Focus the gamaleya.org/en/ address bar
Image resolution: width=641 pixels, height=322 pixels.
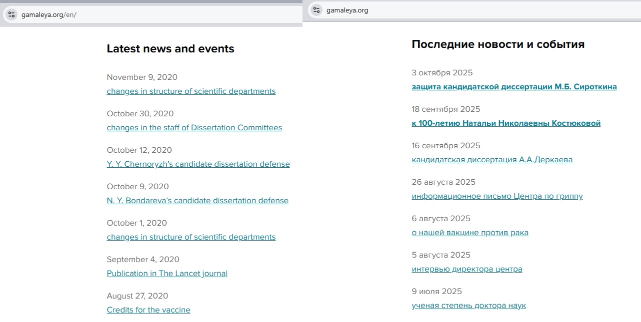click(x=150, y=14)
